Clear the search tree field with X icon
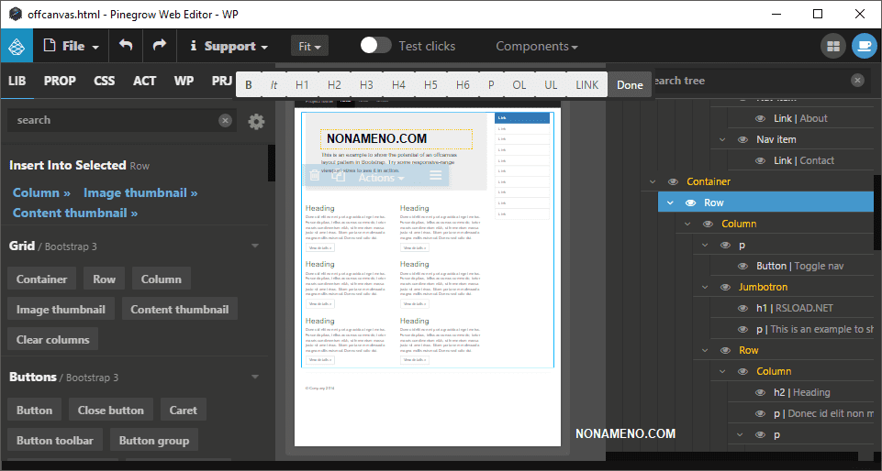This screenshot has height=471, width=882. [x=857, y=81]
